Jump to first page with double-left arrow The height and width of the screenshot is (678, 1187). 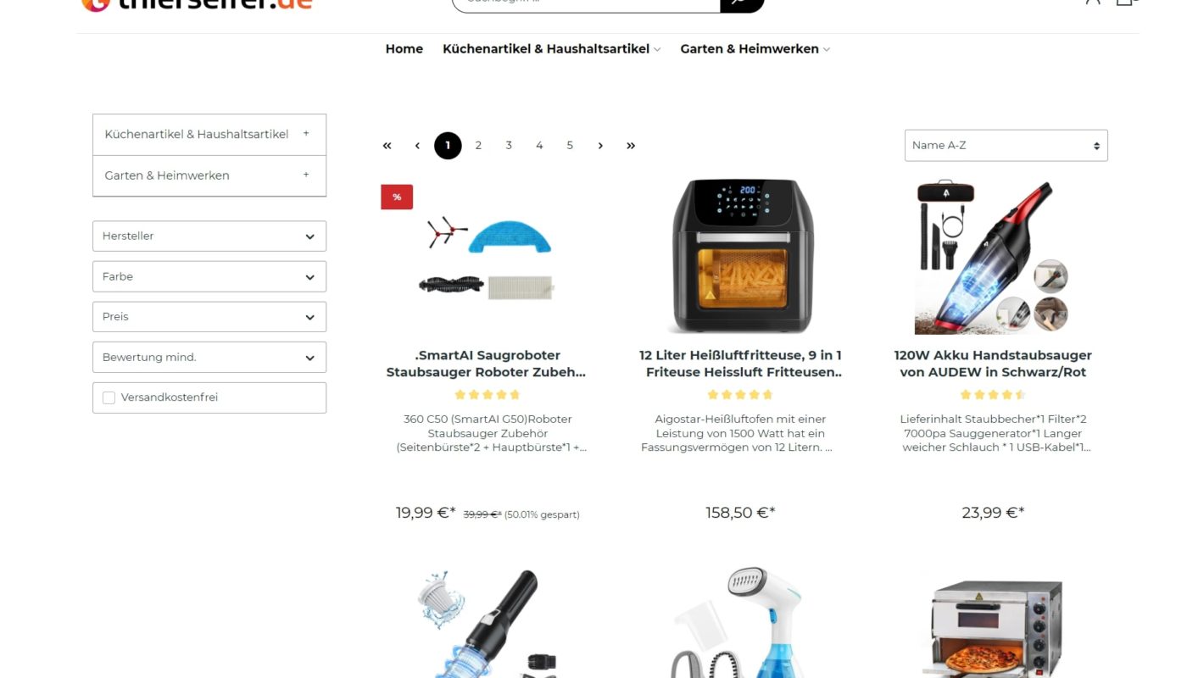(x=387, y=146)
